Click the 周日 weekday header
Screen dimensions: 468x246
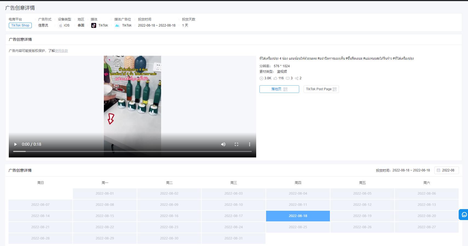(x=41, y=183)
